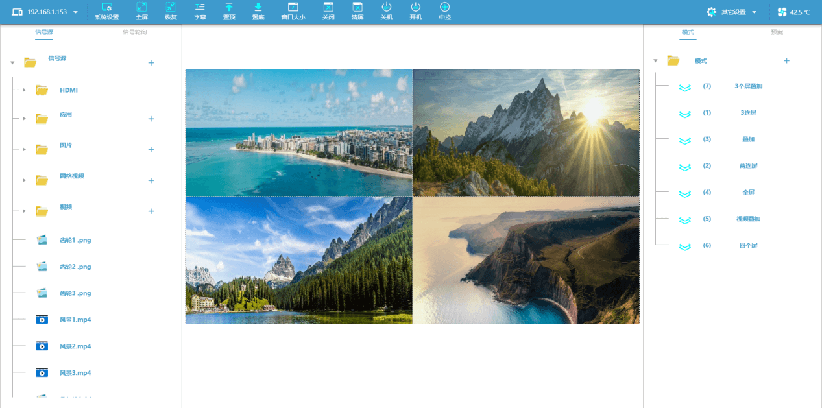Click the 清屏 clear screen icon
Screen dimensions: 822x408
(x=357, y=11)
